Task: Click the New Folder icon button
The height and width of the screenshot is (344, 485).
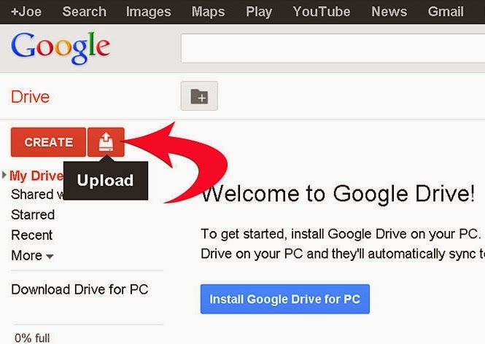Action: (x=199, y=95)
